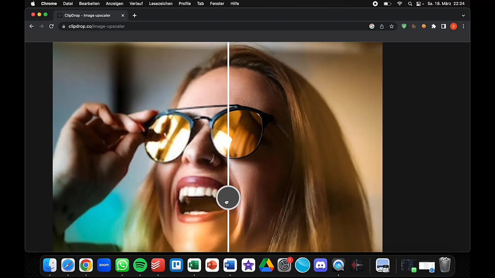Launch PowerPoint from the dock
This screenshot has width=495, height=278.
(212, 265)
